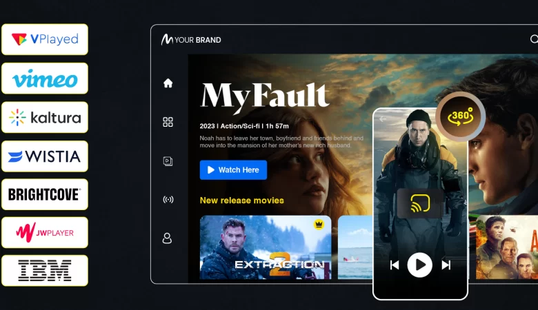Select the Vimeo logo card
The image size is (538, 310).
(45, 79)
